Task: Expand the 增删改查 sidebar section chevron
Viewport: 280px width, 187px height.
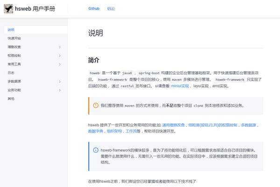Action: [x=60, y=47]
